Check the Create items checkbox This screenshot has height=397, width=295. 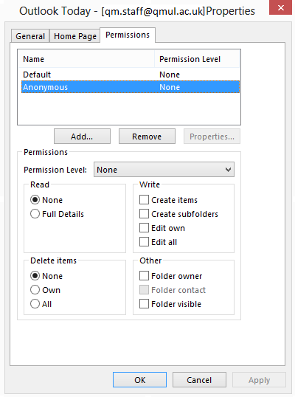click(144, 200)
